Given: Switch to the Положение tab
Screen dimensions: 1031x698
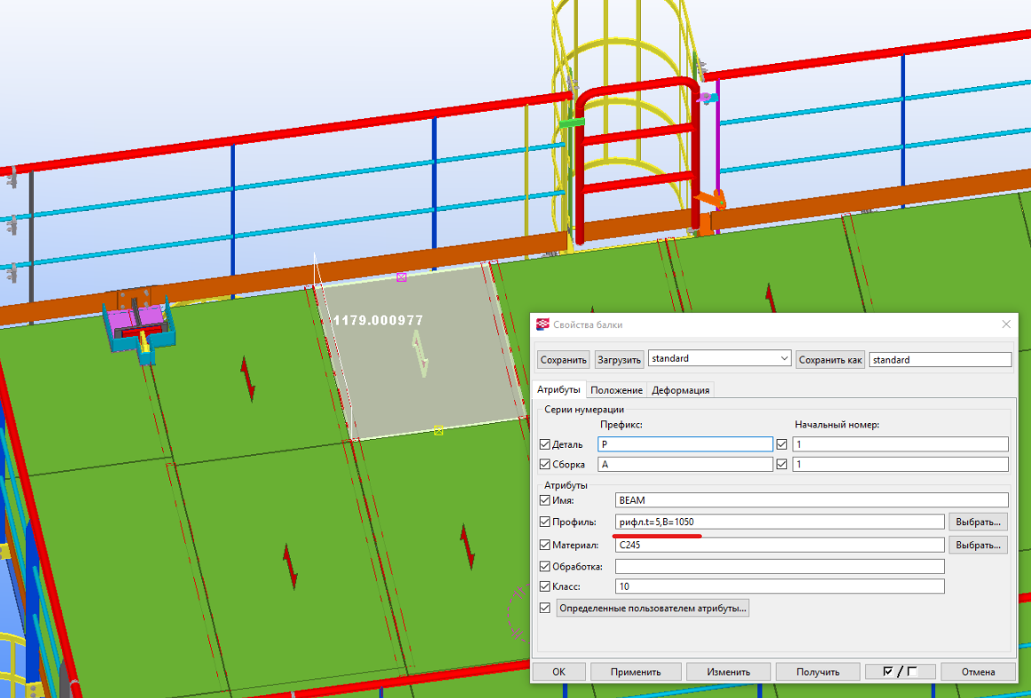Looking at the screenshot, I should [x=616, y=390].
